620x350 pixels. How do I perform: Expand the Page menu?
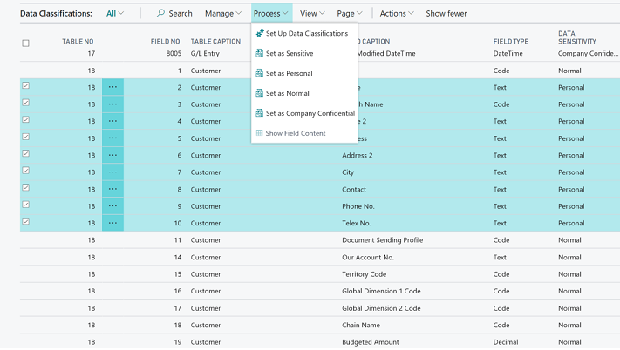(x=350, y=13)
